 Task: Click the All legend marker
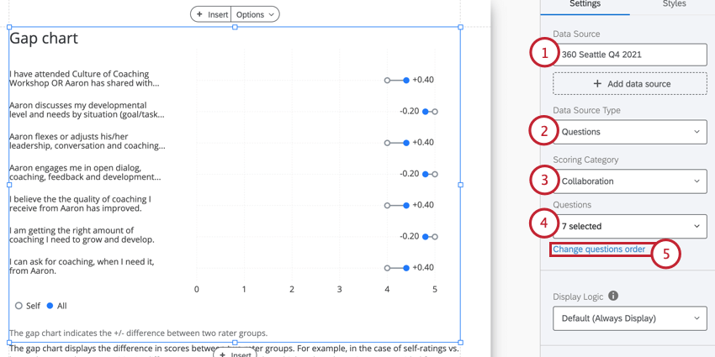click(50, 306)
